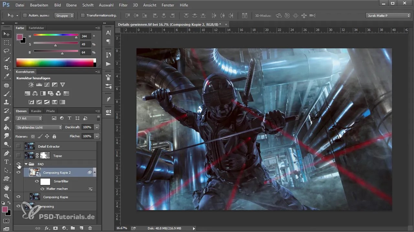Select the Crop tool

[6, 68]
